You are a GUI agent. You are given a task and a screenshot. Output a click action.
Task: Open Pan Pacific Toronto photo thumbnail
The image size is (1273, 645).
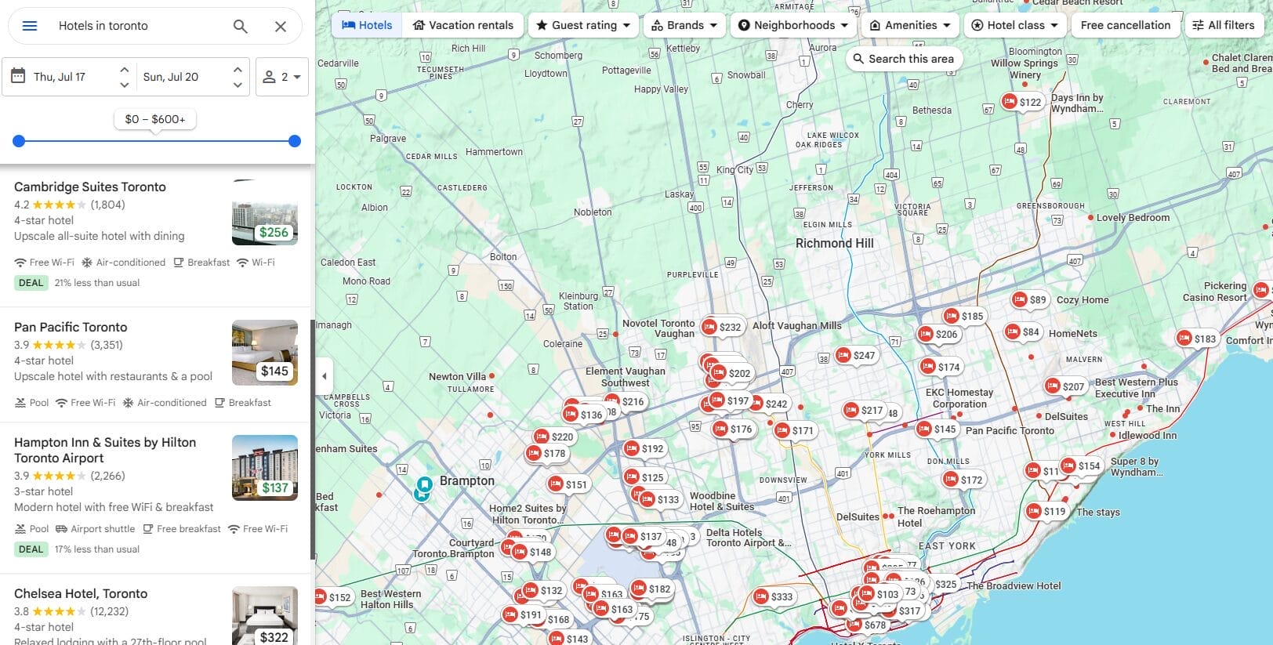click(265, 352)
